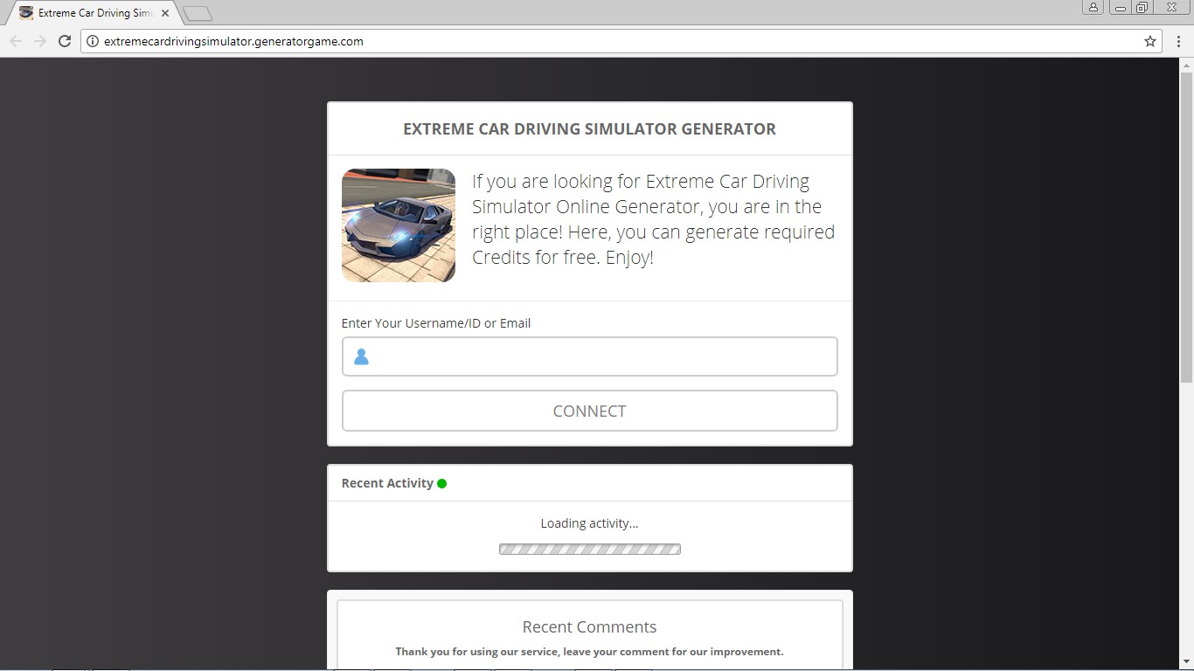The height and width of the screenshot is (671, 1194).
Task: Open the Chrome three-dot menu
Action: [1178, 41]
